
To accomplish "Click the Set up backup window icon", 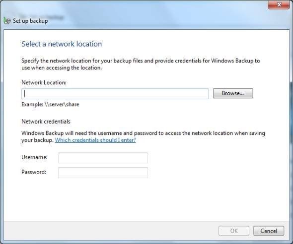I will pos(7,20).
